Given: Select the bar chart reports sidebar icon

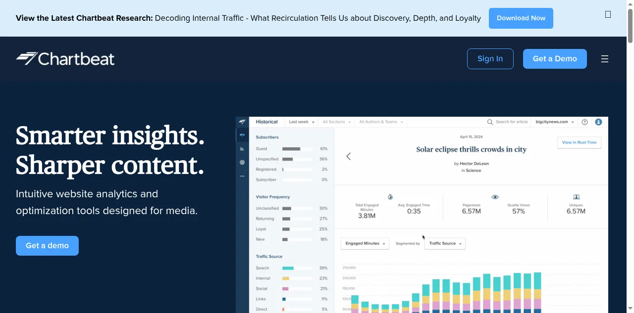Looking at the screenshot, I should coord(242,148).
